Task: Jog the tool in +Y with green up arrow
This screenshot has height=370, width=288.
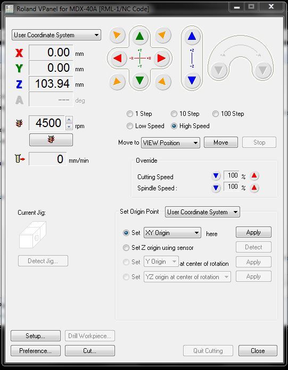Action: click(139, 36)
